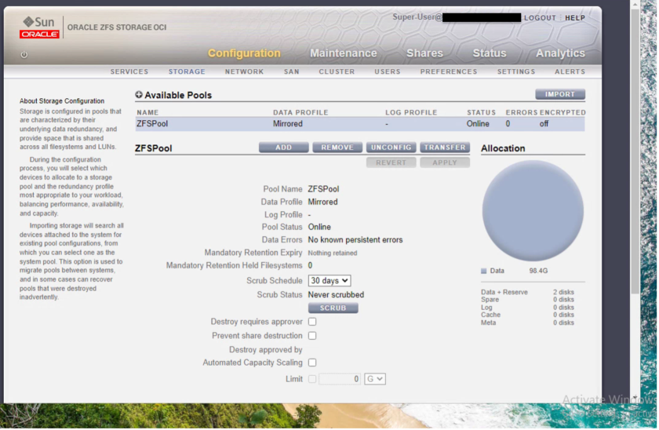The width and height of the screenshot is (659, 430).
Task: Select the SERVICES submenu
Action: click(x=129, y=72)
